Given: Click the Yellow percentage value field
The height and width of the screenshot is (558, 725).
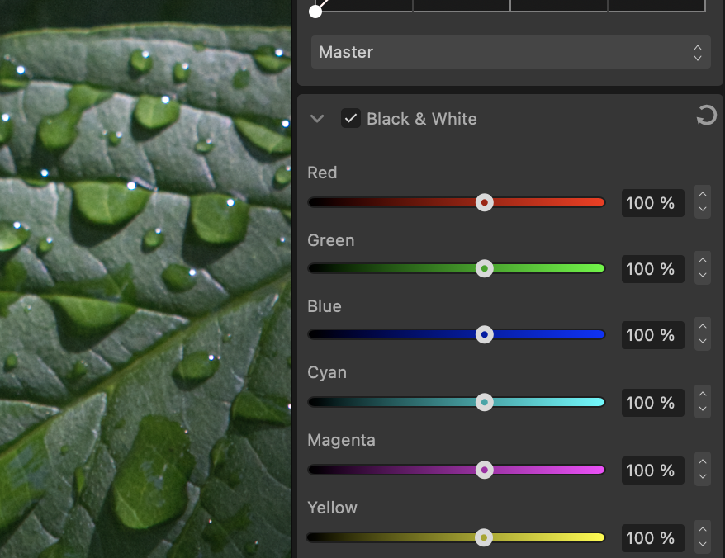Looking at the screenshot, I should tap(652, 538).
